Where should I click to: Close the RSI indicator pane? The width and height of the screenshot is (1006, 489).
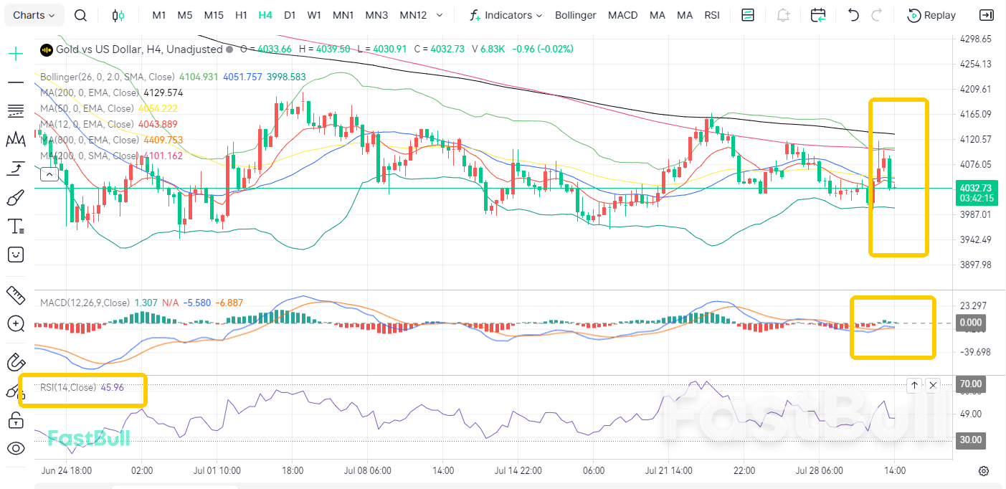click(933, 385)
